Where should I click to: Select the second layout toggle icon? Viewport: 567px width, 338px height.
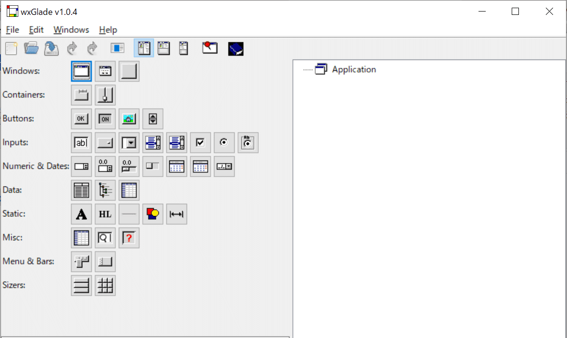point(164,48)
